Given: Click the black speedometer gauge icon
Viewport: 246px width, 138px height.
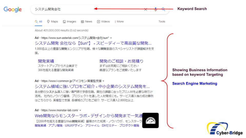Looking at the screenshot, I should pyautogui.click(x=150, y=120).
